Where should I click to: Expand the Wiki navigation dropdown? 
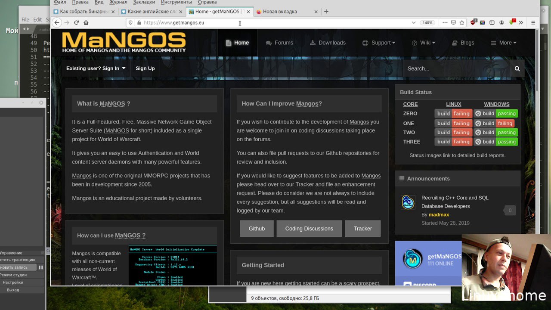[424, 43]
